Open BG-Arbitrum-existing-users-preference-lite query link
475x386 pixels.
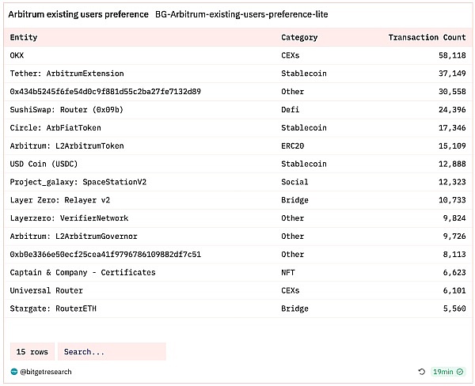(x=242, y=15)
